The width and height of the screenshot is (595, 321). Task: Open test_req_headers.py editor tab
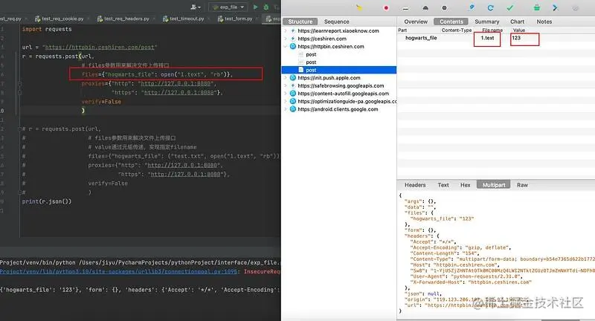pos(126,18)
